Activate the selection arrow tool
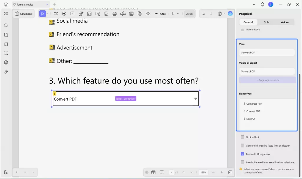This screenshot has width=302, height=179. (42, 14)
